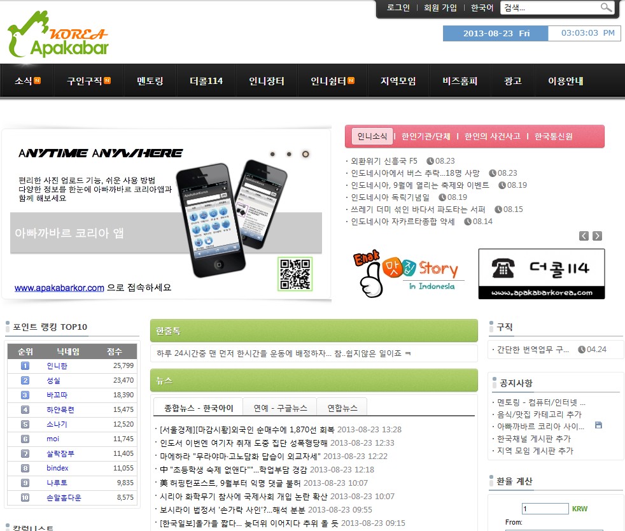Open news 시리아 화학무기 참사 article
This screenshot has height=531, width=625.
click(244, 497)
